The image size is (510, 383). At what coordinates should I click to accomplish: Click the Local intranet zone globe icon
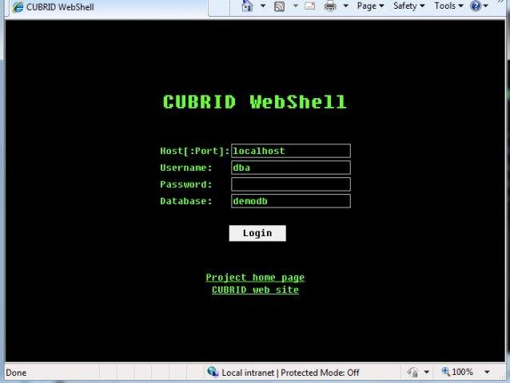(213, 372)
